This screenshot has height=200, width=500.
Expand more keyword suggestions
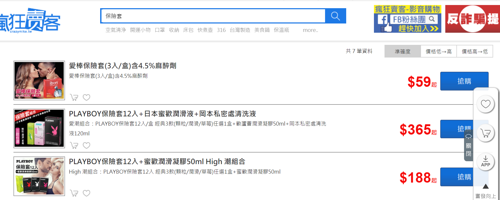click(x=310, y=30)
